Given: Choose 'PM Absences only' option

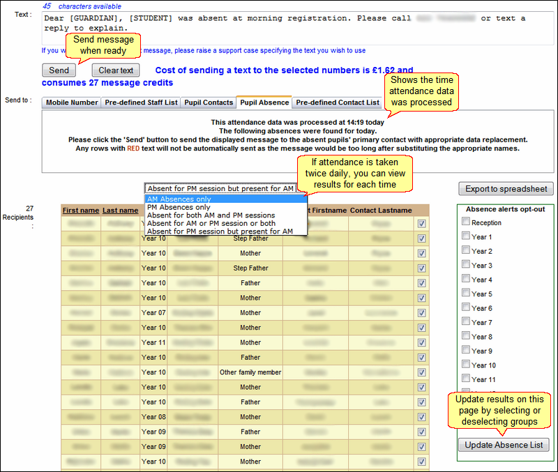Looking at the screenshot, I should 226,207.
